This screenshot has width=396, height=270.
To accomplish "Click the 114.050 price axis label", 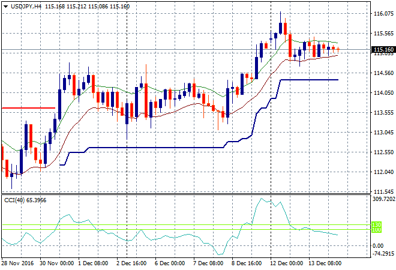I will coord(383,92).
